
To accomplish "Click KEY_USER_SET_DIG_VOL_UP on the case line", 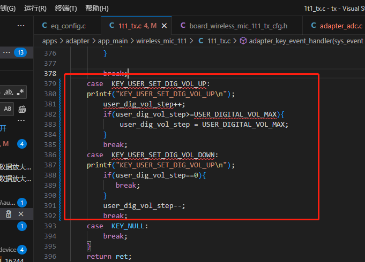I will point(159,84).
